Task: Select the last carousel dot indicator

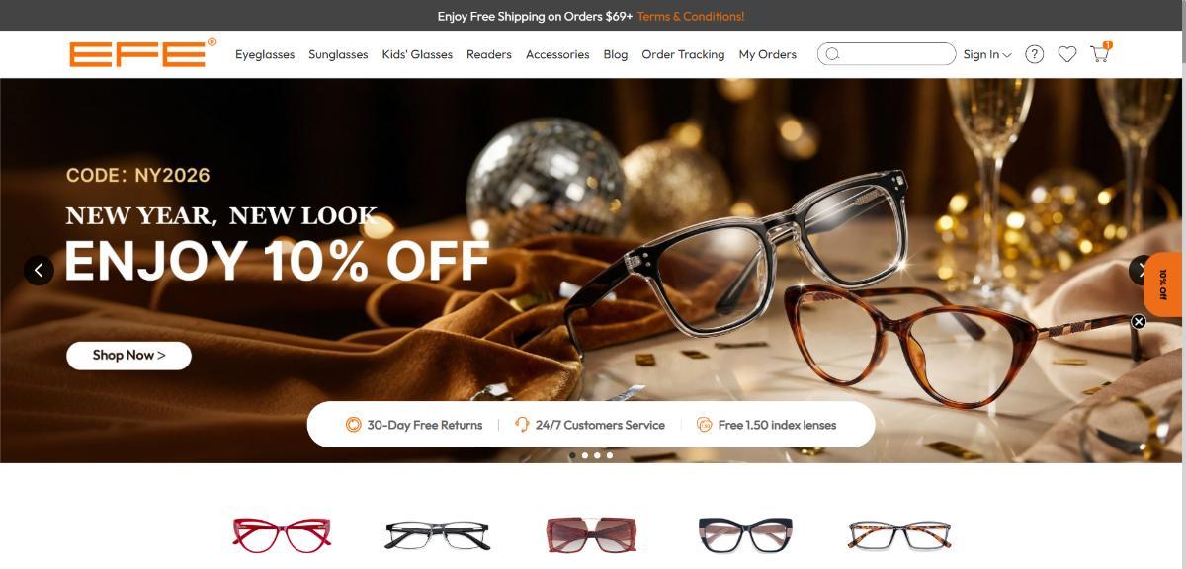Action: 610,455
